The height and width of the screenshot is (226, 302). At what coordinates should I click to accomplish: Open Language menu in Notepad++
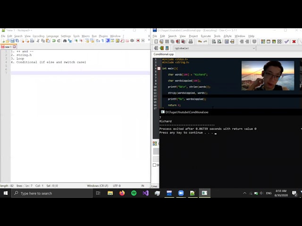tap(52, 36)
